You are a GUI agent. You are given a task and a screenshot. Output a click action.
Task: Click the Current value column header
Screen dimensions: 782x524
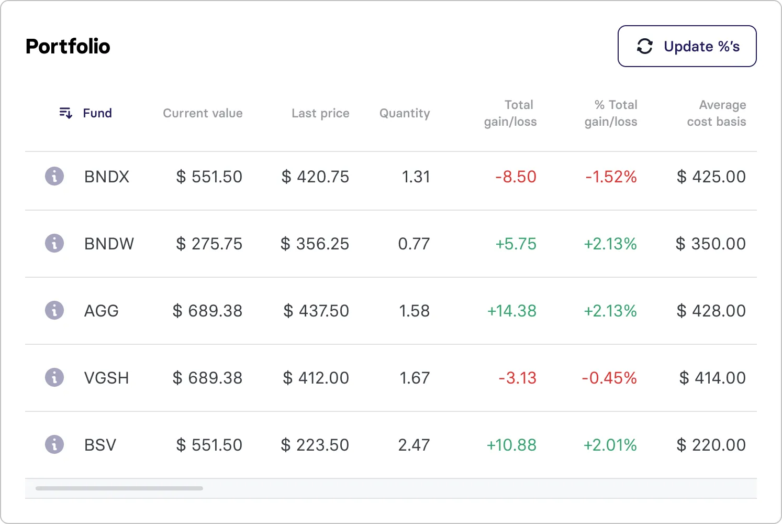pyautogui.click(x=203, y=113)
